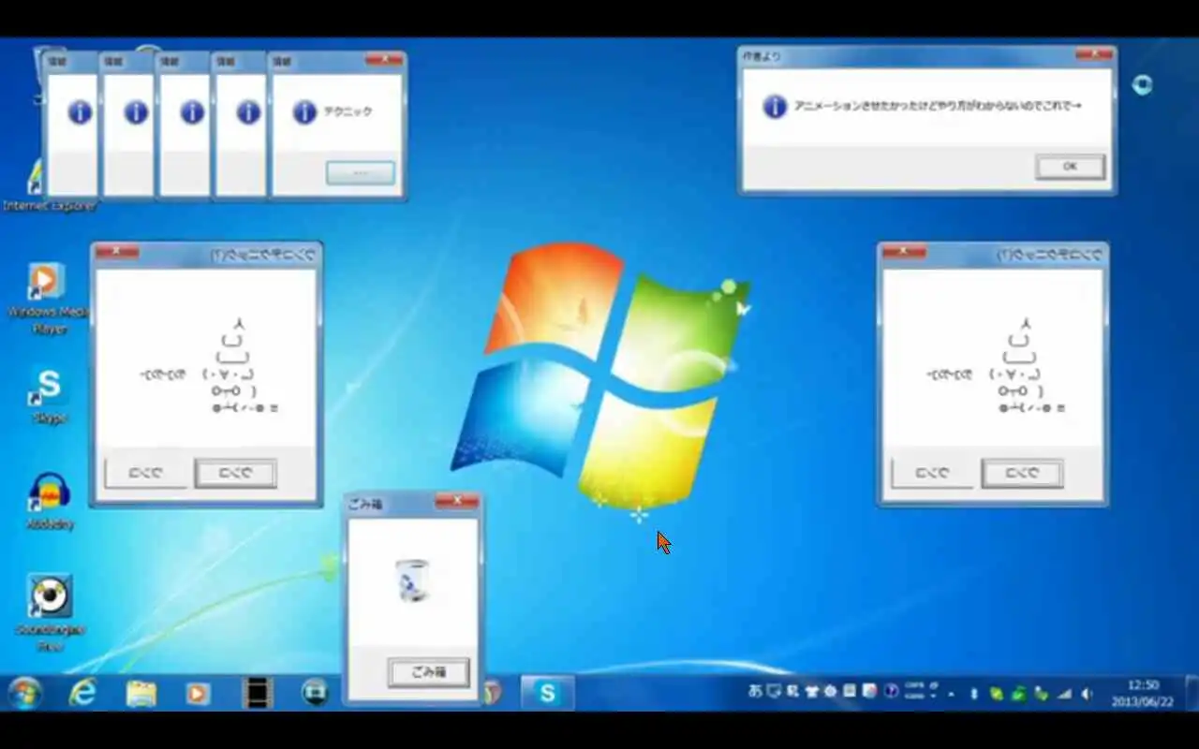The image size is (1199, 749).
Task: Click the info icon in the 作者より dialog
Action: point(775,106)
